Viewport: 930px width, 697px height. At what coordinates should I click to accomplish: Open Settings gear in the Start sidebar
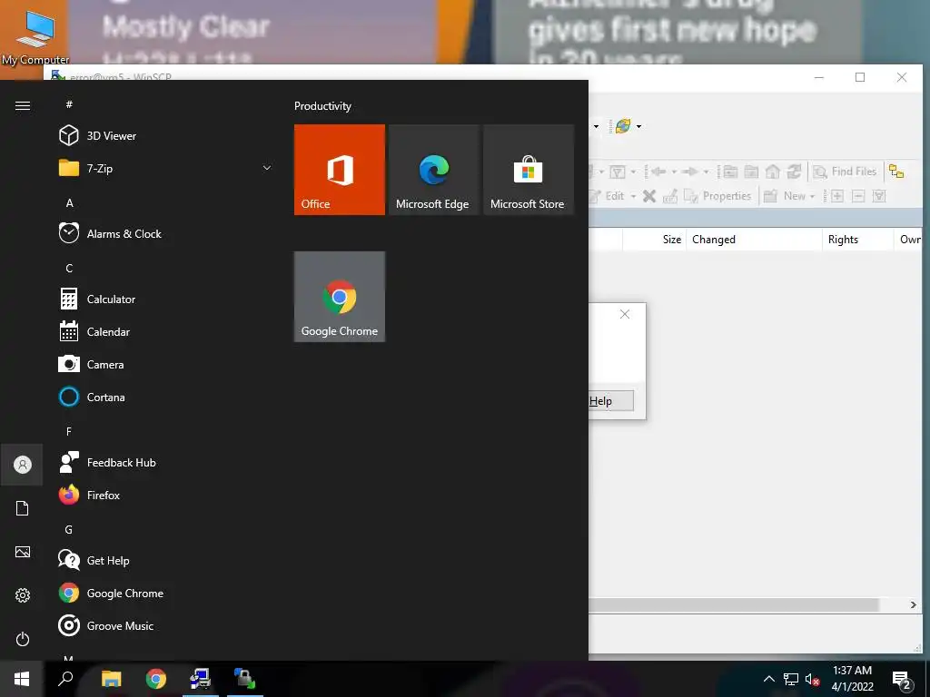pyautogui.click(x=23, y=595)
